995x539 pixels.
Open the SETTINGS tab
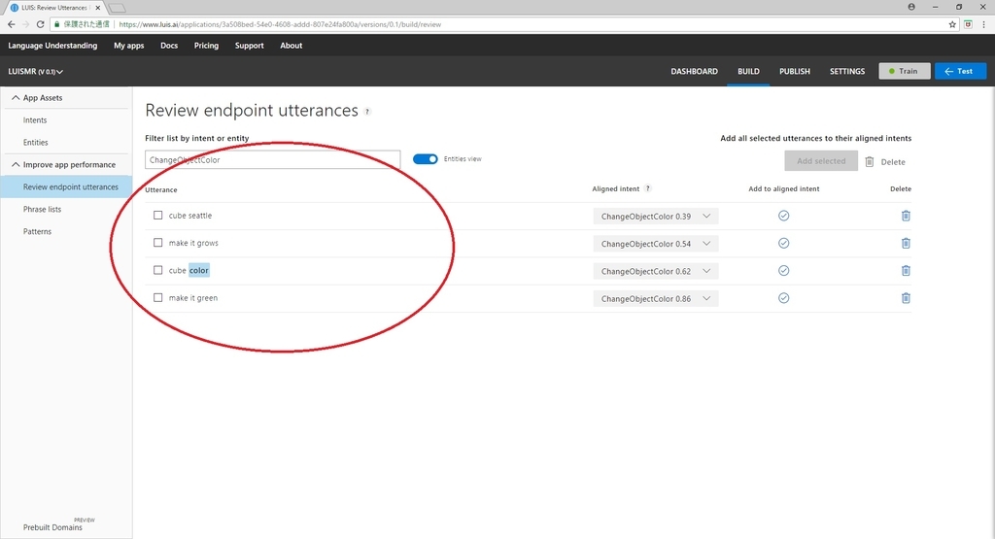click(x=847, y=71)
